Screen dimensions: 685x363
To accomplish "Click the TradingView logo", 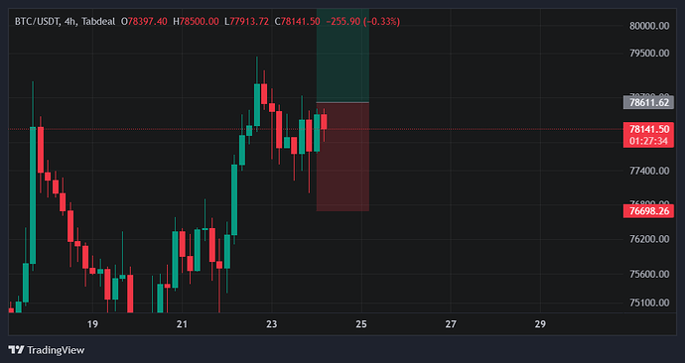I will (47, 350).
